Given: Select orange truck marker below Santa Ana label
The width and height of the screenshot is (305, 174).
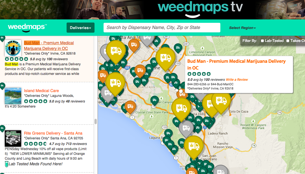Looking at the screenshot, I should point(134,45).
